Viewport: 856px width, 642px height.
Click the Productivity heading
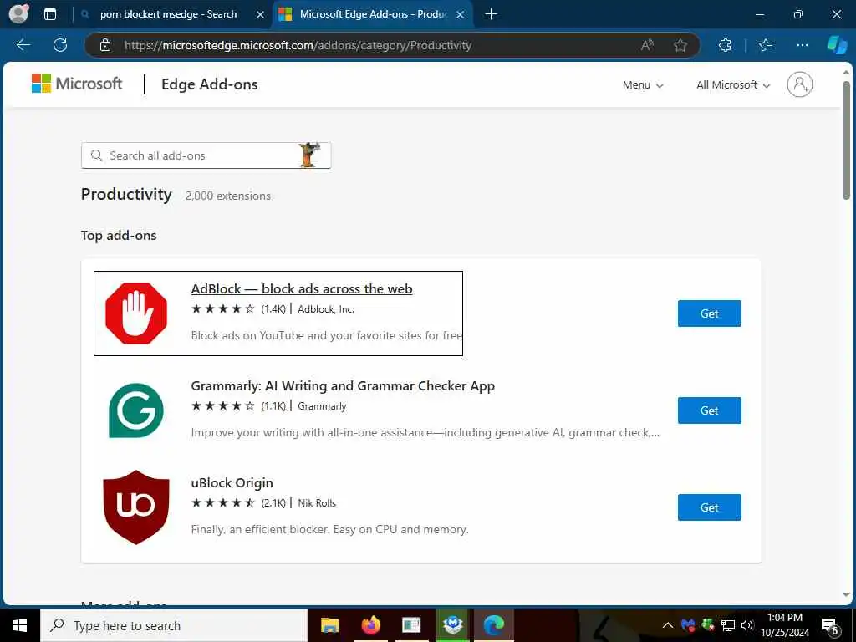tap(126, 194)
